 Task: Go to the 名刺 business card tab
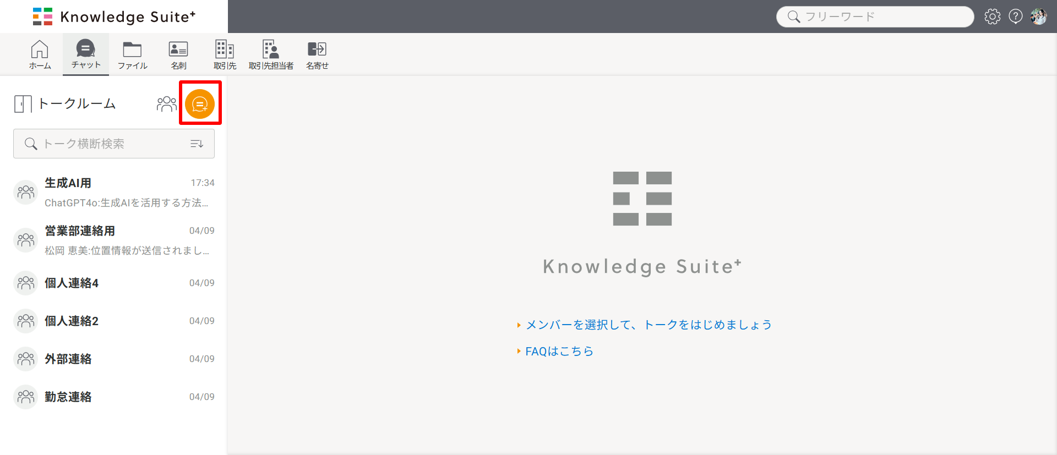178,54
